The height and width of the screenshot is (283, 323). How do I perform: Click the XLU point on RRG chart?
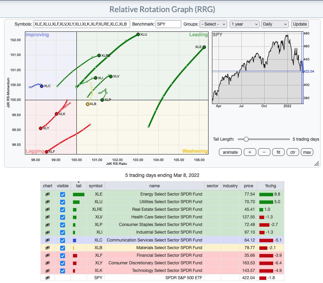(x=138, y=34)
